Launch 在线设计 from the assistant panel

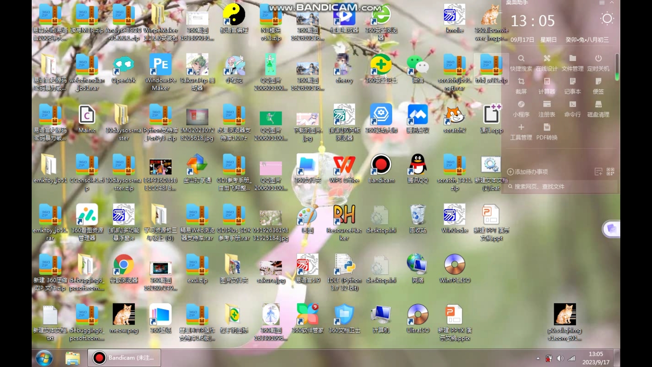click(547, 63)
